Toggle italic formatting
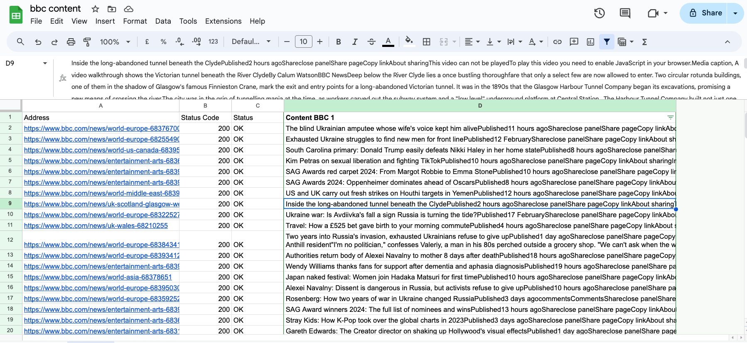Image resolution: width=747 pixels, height=343 pixels. click(355, 42)
